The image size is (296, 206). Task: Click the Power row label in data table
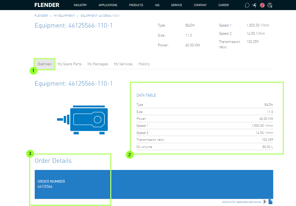click(141, 119)
